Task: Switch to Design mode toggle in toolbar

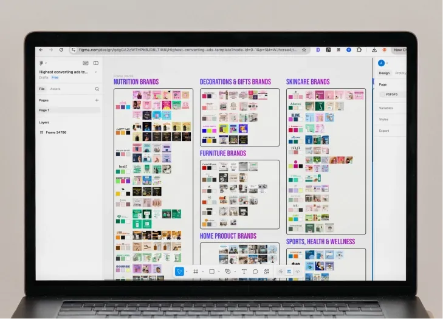Action: (289, 272)
